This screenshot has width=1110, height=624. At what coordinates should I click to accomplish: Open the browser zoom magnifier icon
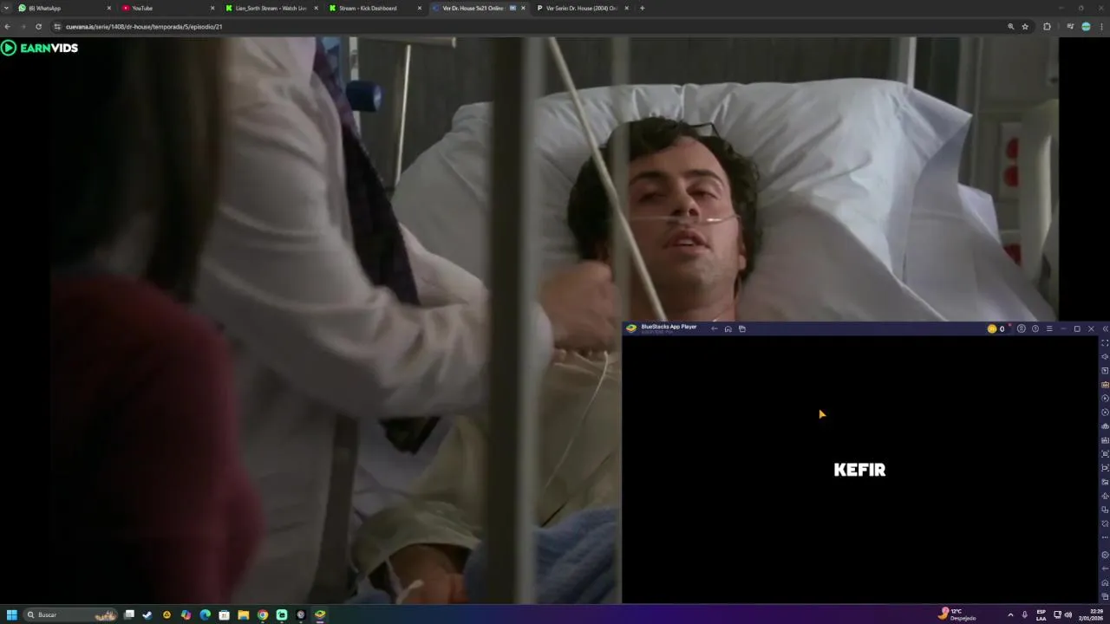pyautogui.click(x=1010, y=27)
